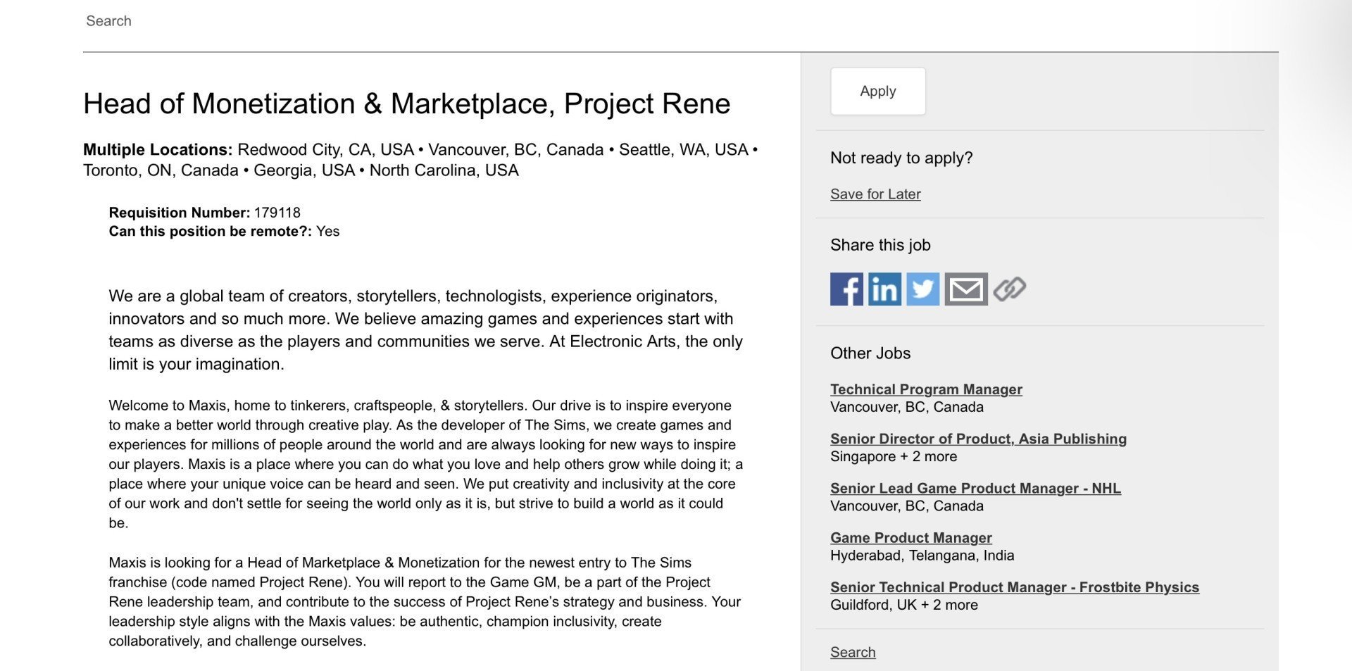This screenshot has width=1352, height=671.
Task: Open Senior Director of Product, Asia Publishing
Action: point(978,439)
